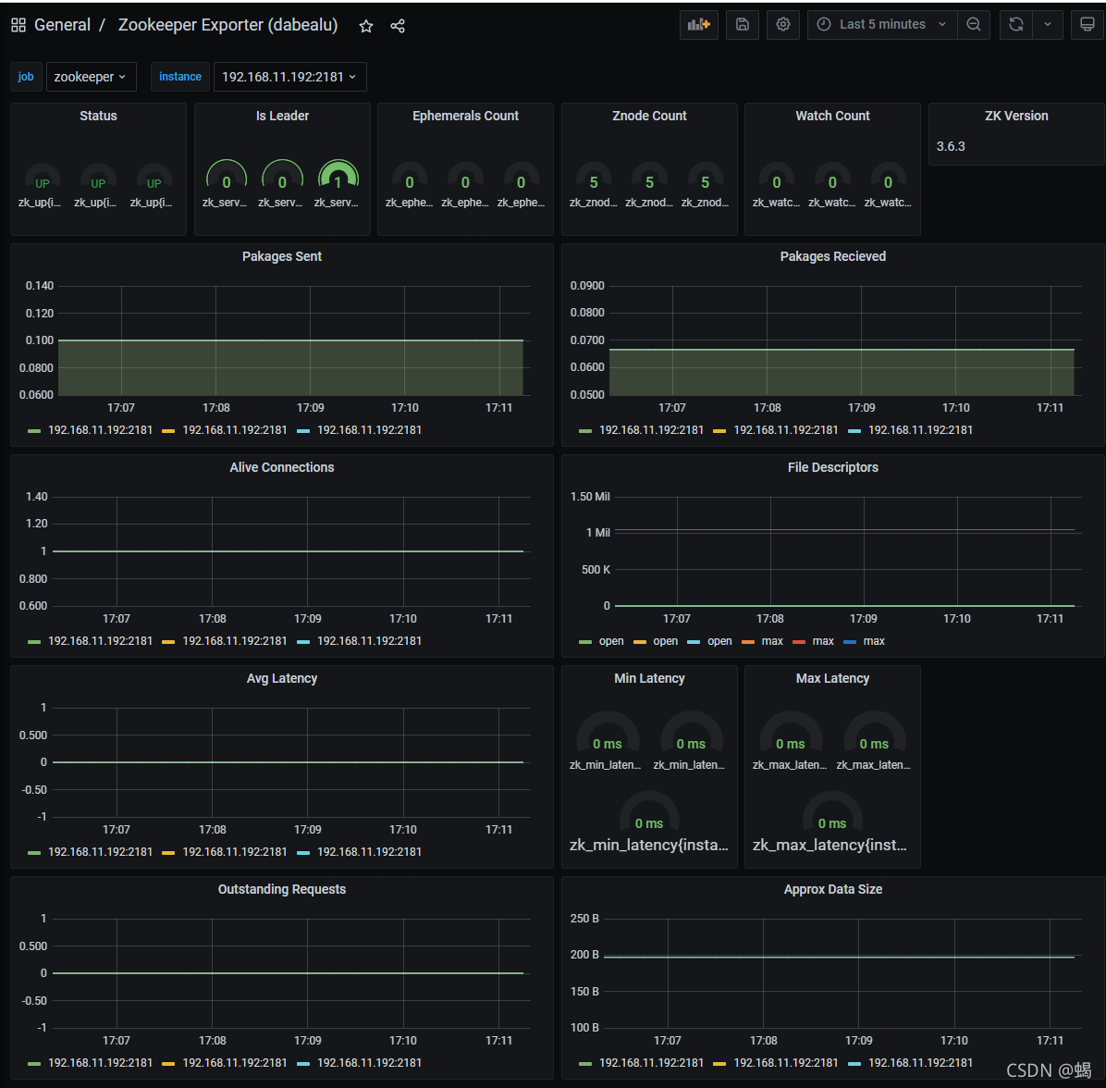Star the Zookeeper Exporter dashboard
Screen dimensions: 1106x1088
pyautogui.click(x=365, y=26)
